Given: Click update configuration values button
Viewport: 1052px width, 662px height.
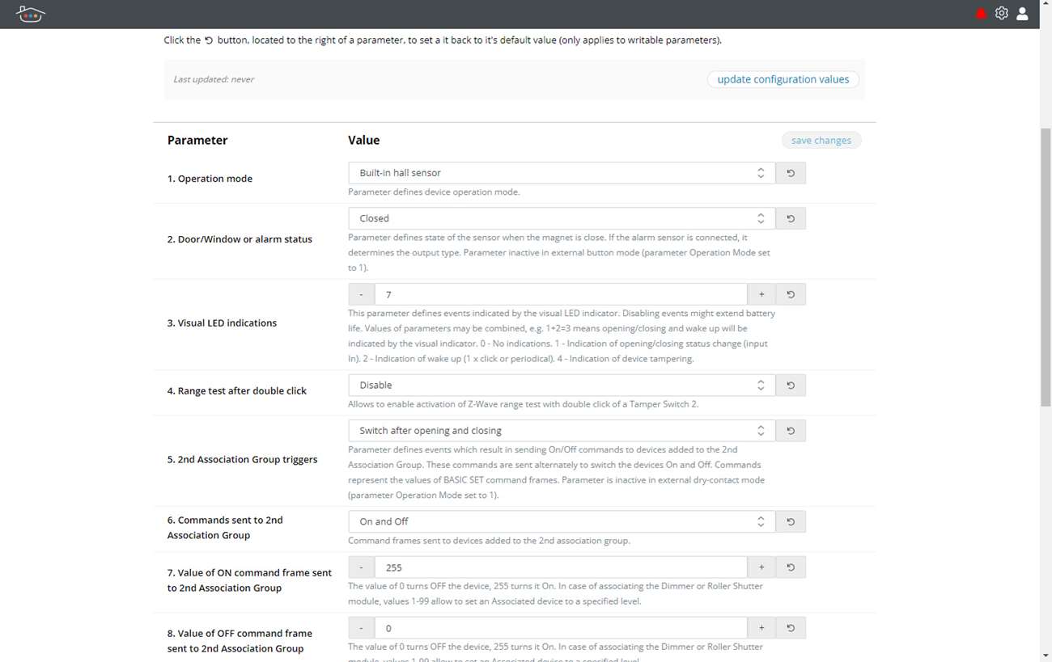Looking at the screenshot, I should (x=783, y=79).
